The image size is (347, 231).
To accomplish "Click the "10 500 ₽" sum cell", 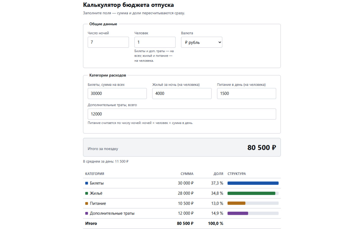I will (x=186, y=203).
